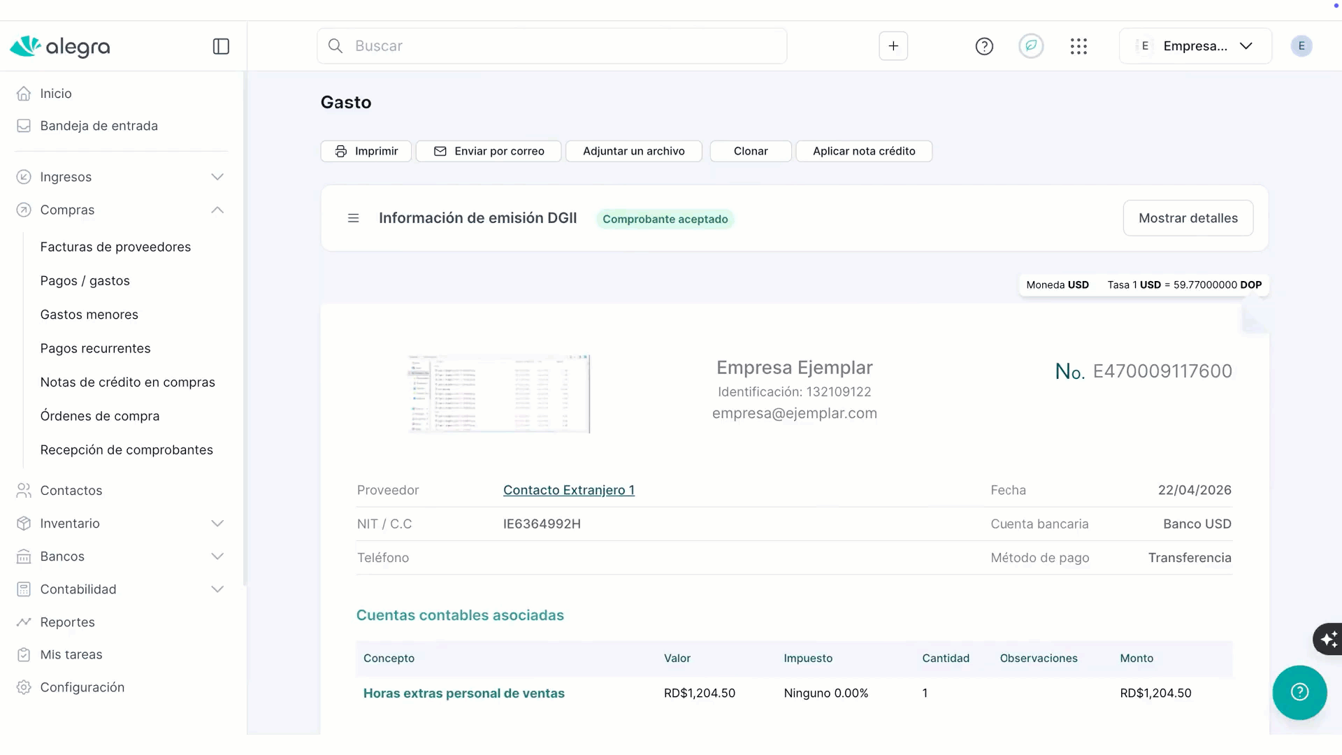Click the Buscar search field

pyautogui.click(x=552, y=46)
